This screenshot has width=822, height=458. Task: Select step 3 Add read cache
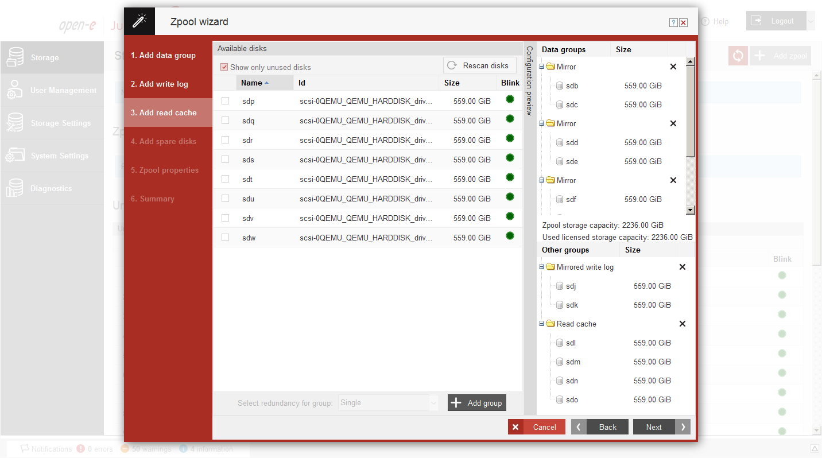tap(168, 113)
